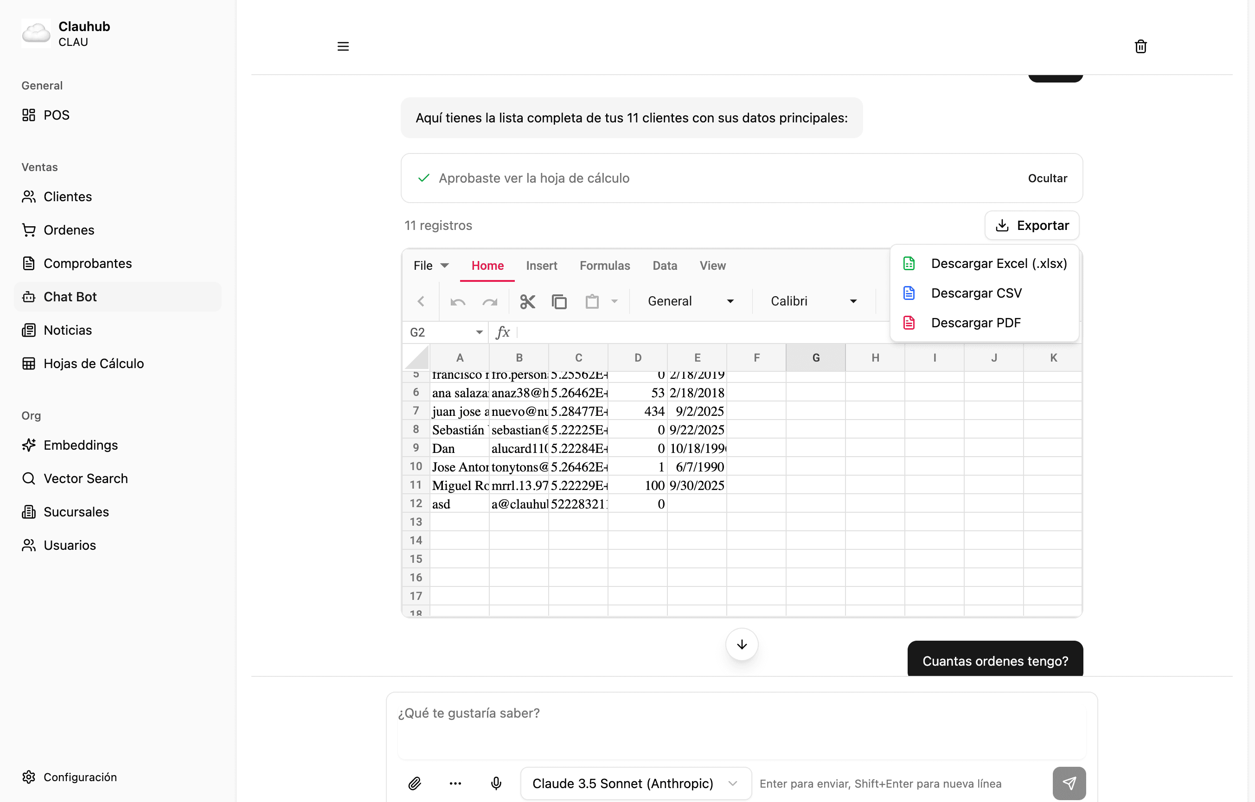Click the undo arrow in toolbar
The image size is (1255, 802).
(458, 301)
